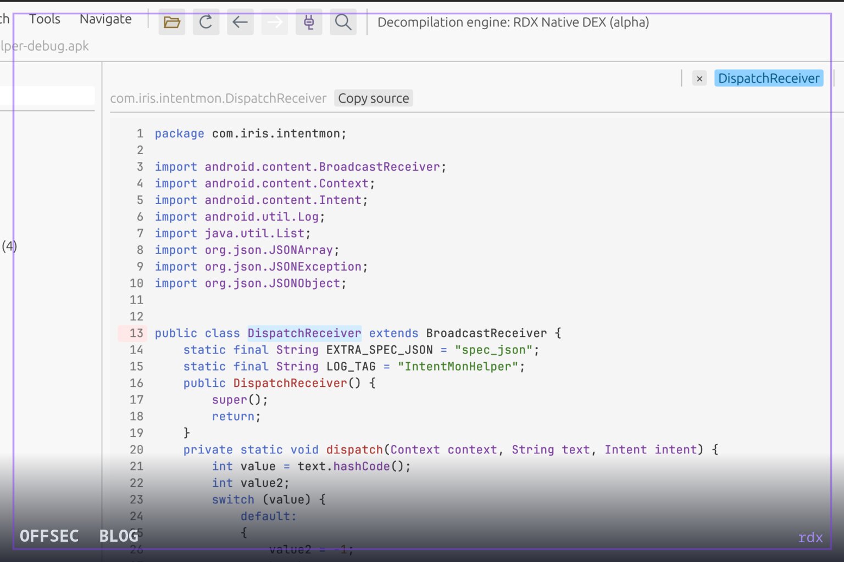
Task: Click the android.content.Intent import line
Action: pyautogui.click(x=261, y=200)
